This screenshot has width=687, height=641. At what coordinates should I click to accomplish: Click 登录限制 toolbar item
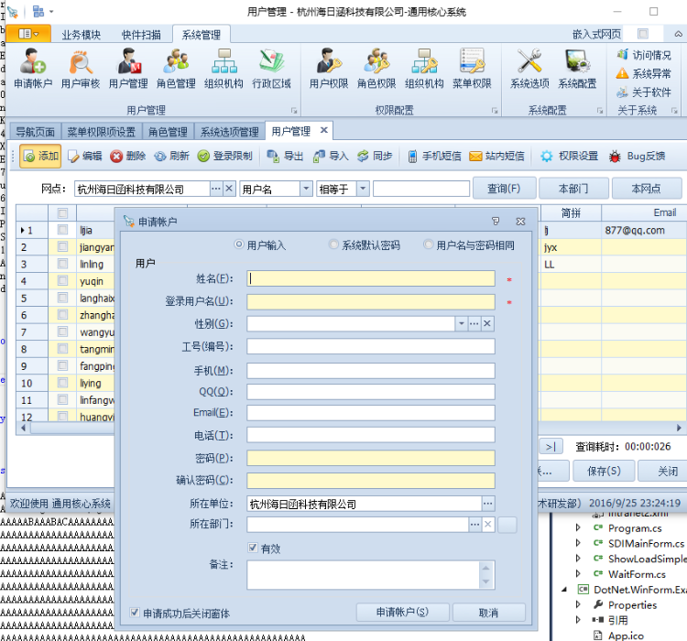coord(225,156)
